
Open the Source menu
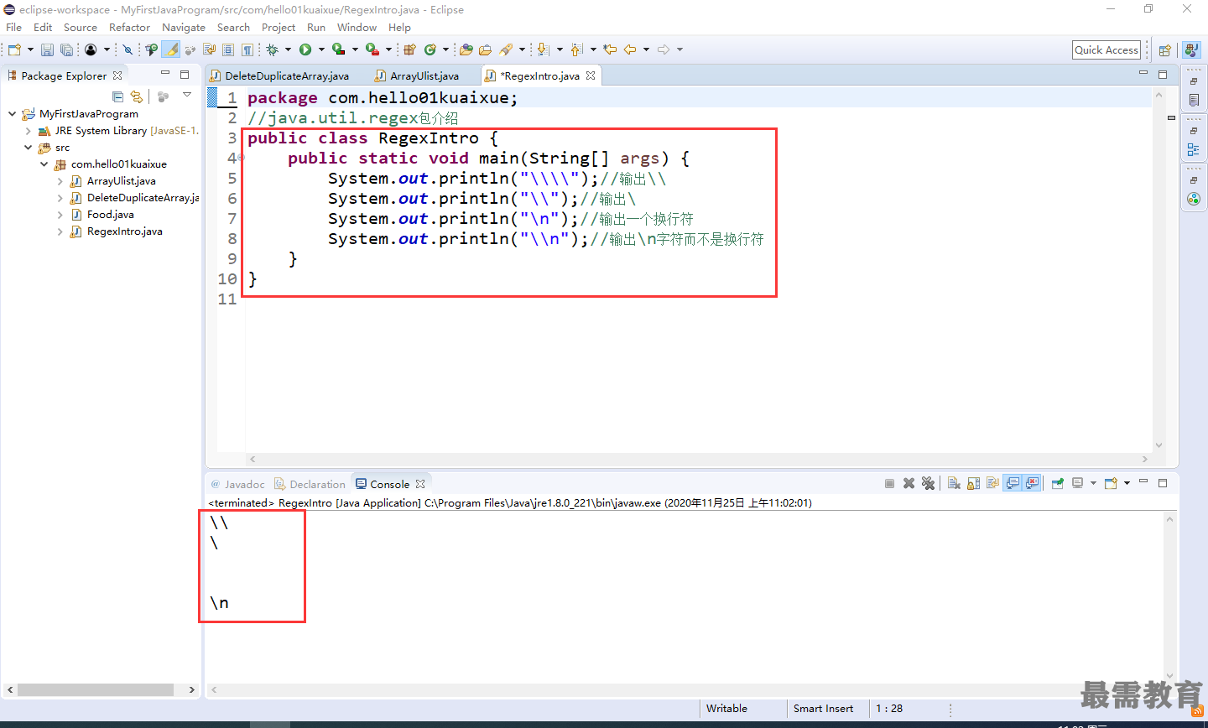(81, 27)
